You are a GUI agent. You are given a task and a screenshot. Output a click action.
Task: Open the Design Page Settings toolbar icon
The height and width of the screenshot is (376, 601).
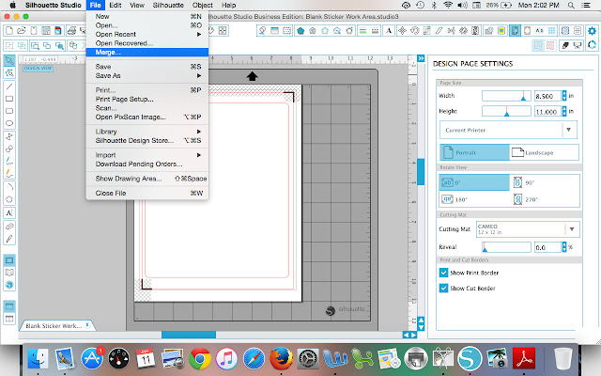(515, 31)
